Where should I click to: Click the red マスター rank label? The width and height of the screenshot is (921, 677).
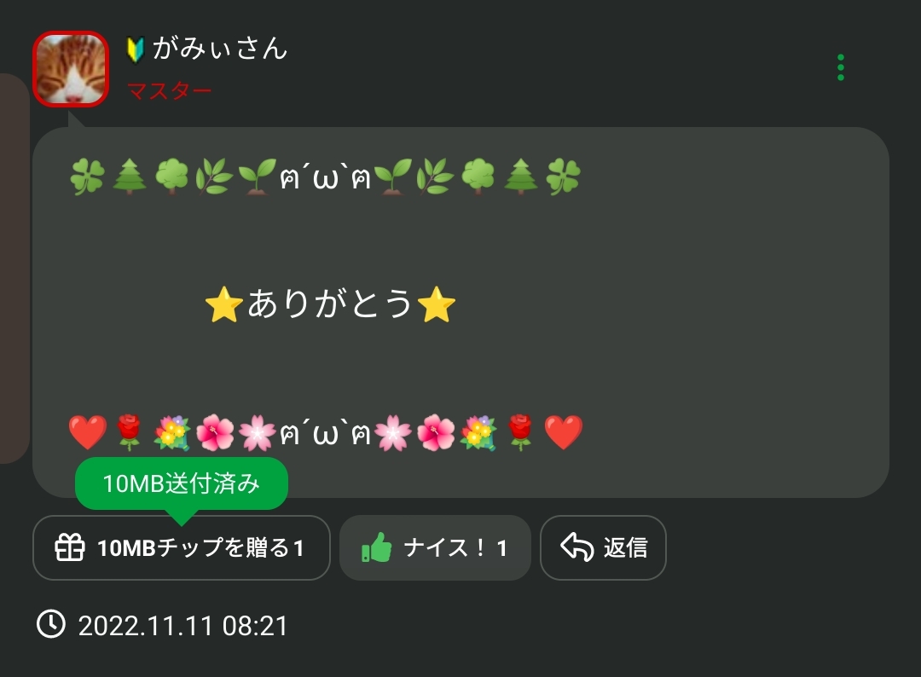(169, 91)
